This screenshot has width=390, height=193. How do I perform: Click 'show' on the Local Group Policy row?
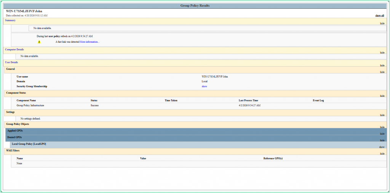click(x=382, y=147)
